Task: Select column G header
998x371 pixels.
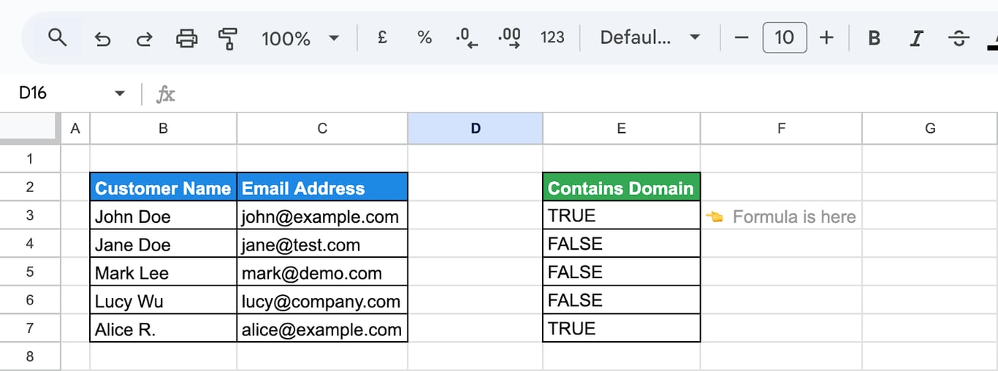Action: click(x=930, y=129)
